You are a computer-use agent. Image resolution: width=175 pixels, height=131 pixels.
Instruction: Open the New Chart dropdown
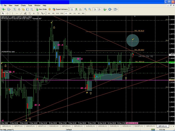click(4, 9)
